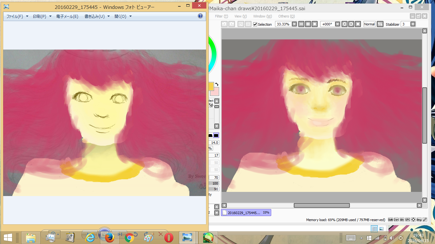This screenshot has height=244, width=435.
Task: Flip the canvas view horizontally
Action: tap(380, 24)
